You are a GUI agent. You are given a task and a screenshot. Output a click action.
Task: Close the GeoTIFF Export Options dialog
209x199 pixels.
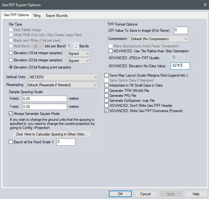pos(203,5)
